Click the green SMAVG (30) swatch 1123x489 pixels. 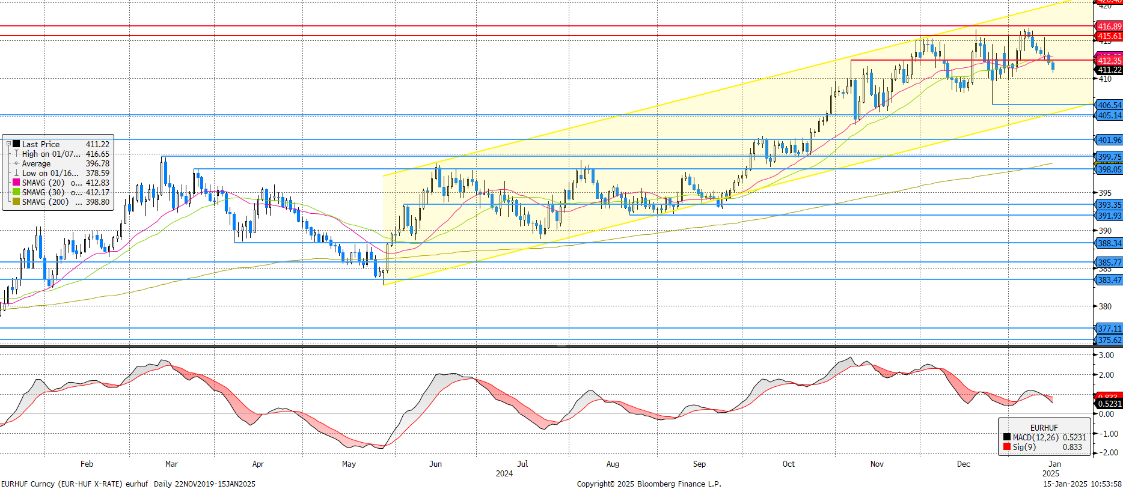[x=16, y=192]
